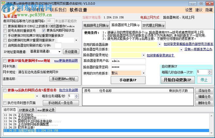215x138 pixels.
Task: Increase 每隔几秒自动换一次IP value with up arrow
Action: click(x=210, y=71)
